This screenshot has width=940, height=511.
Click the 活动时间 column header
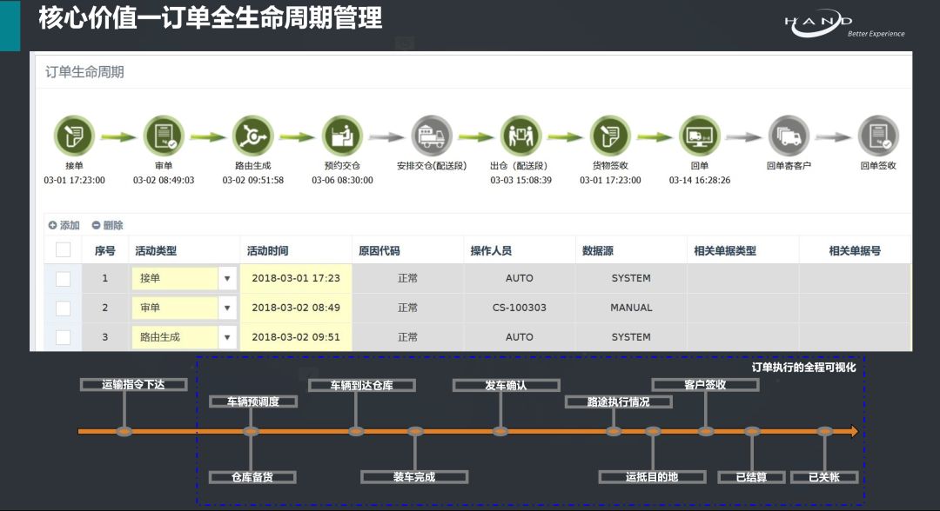[268, 251]
